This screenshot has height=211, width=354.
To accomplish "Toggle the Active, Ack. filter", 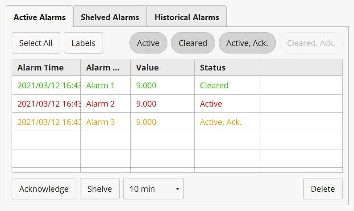I will coord(247,43).
